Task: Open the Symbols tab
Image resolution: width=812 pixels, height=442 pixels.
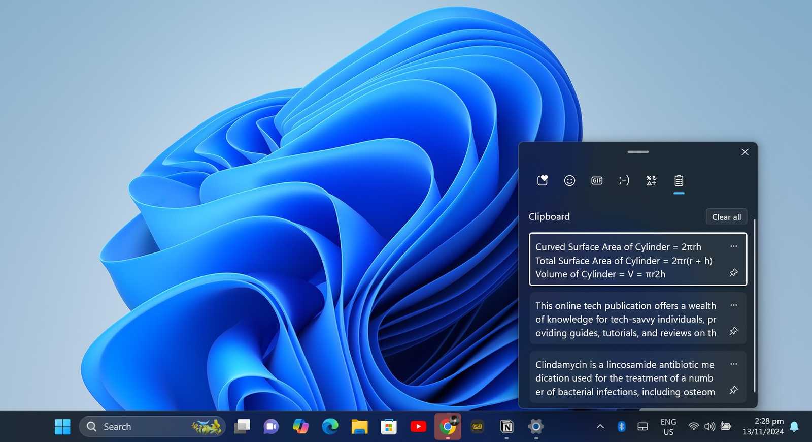Action: 652,180
